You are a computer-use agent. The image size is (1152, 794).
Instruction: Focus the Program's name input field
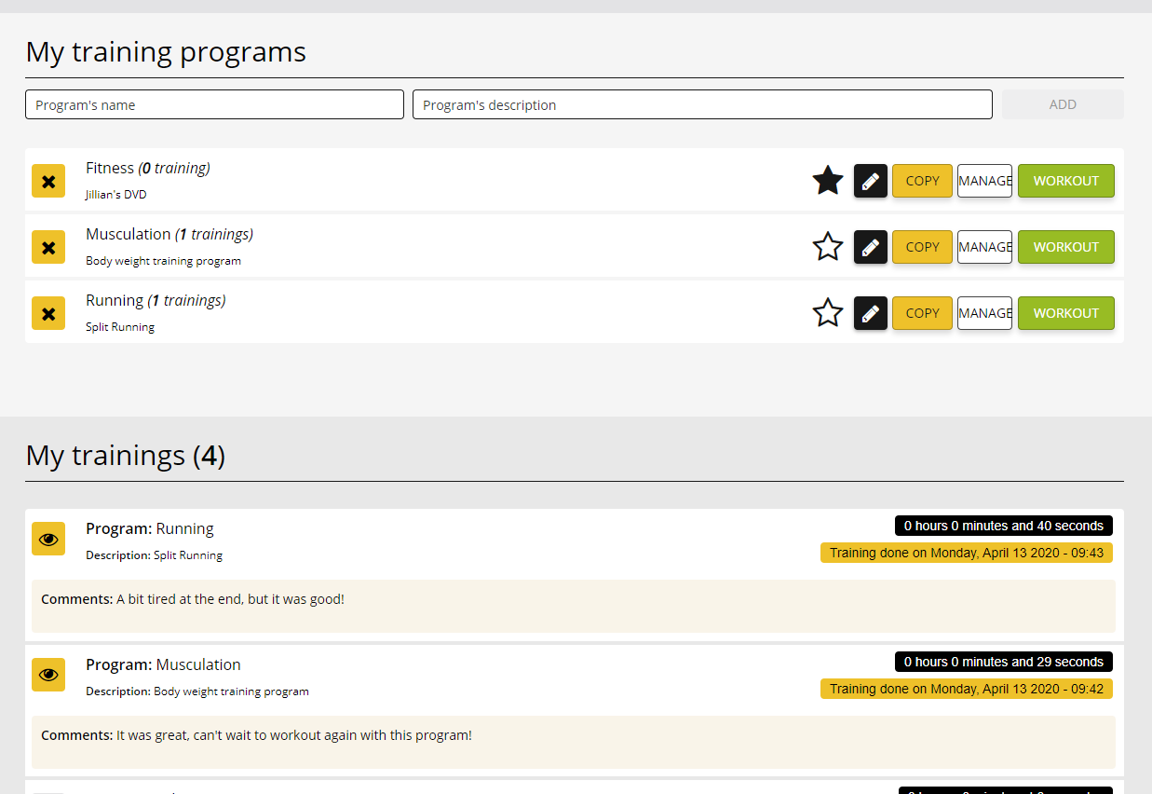(214, 104)
